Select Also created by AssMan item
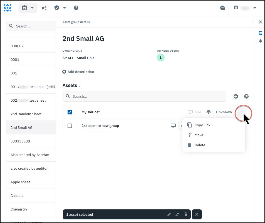 point(31,155)
